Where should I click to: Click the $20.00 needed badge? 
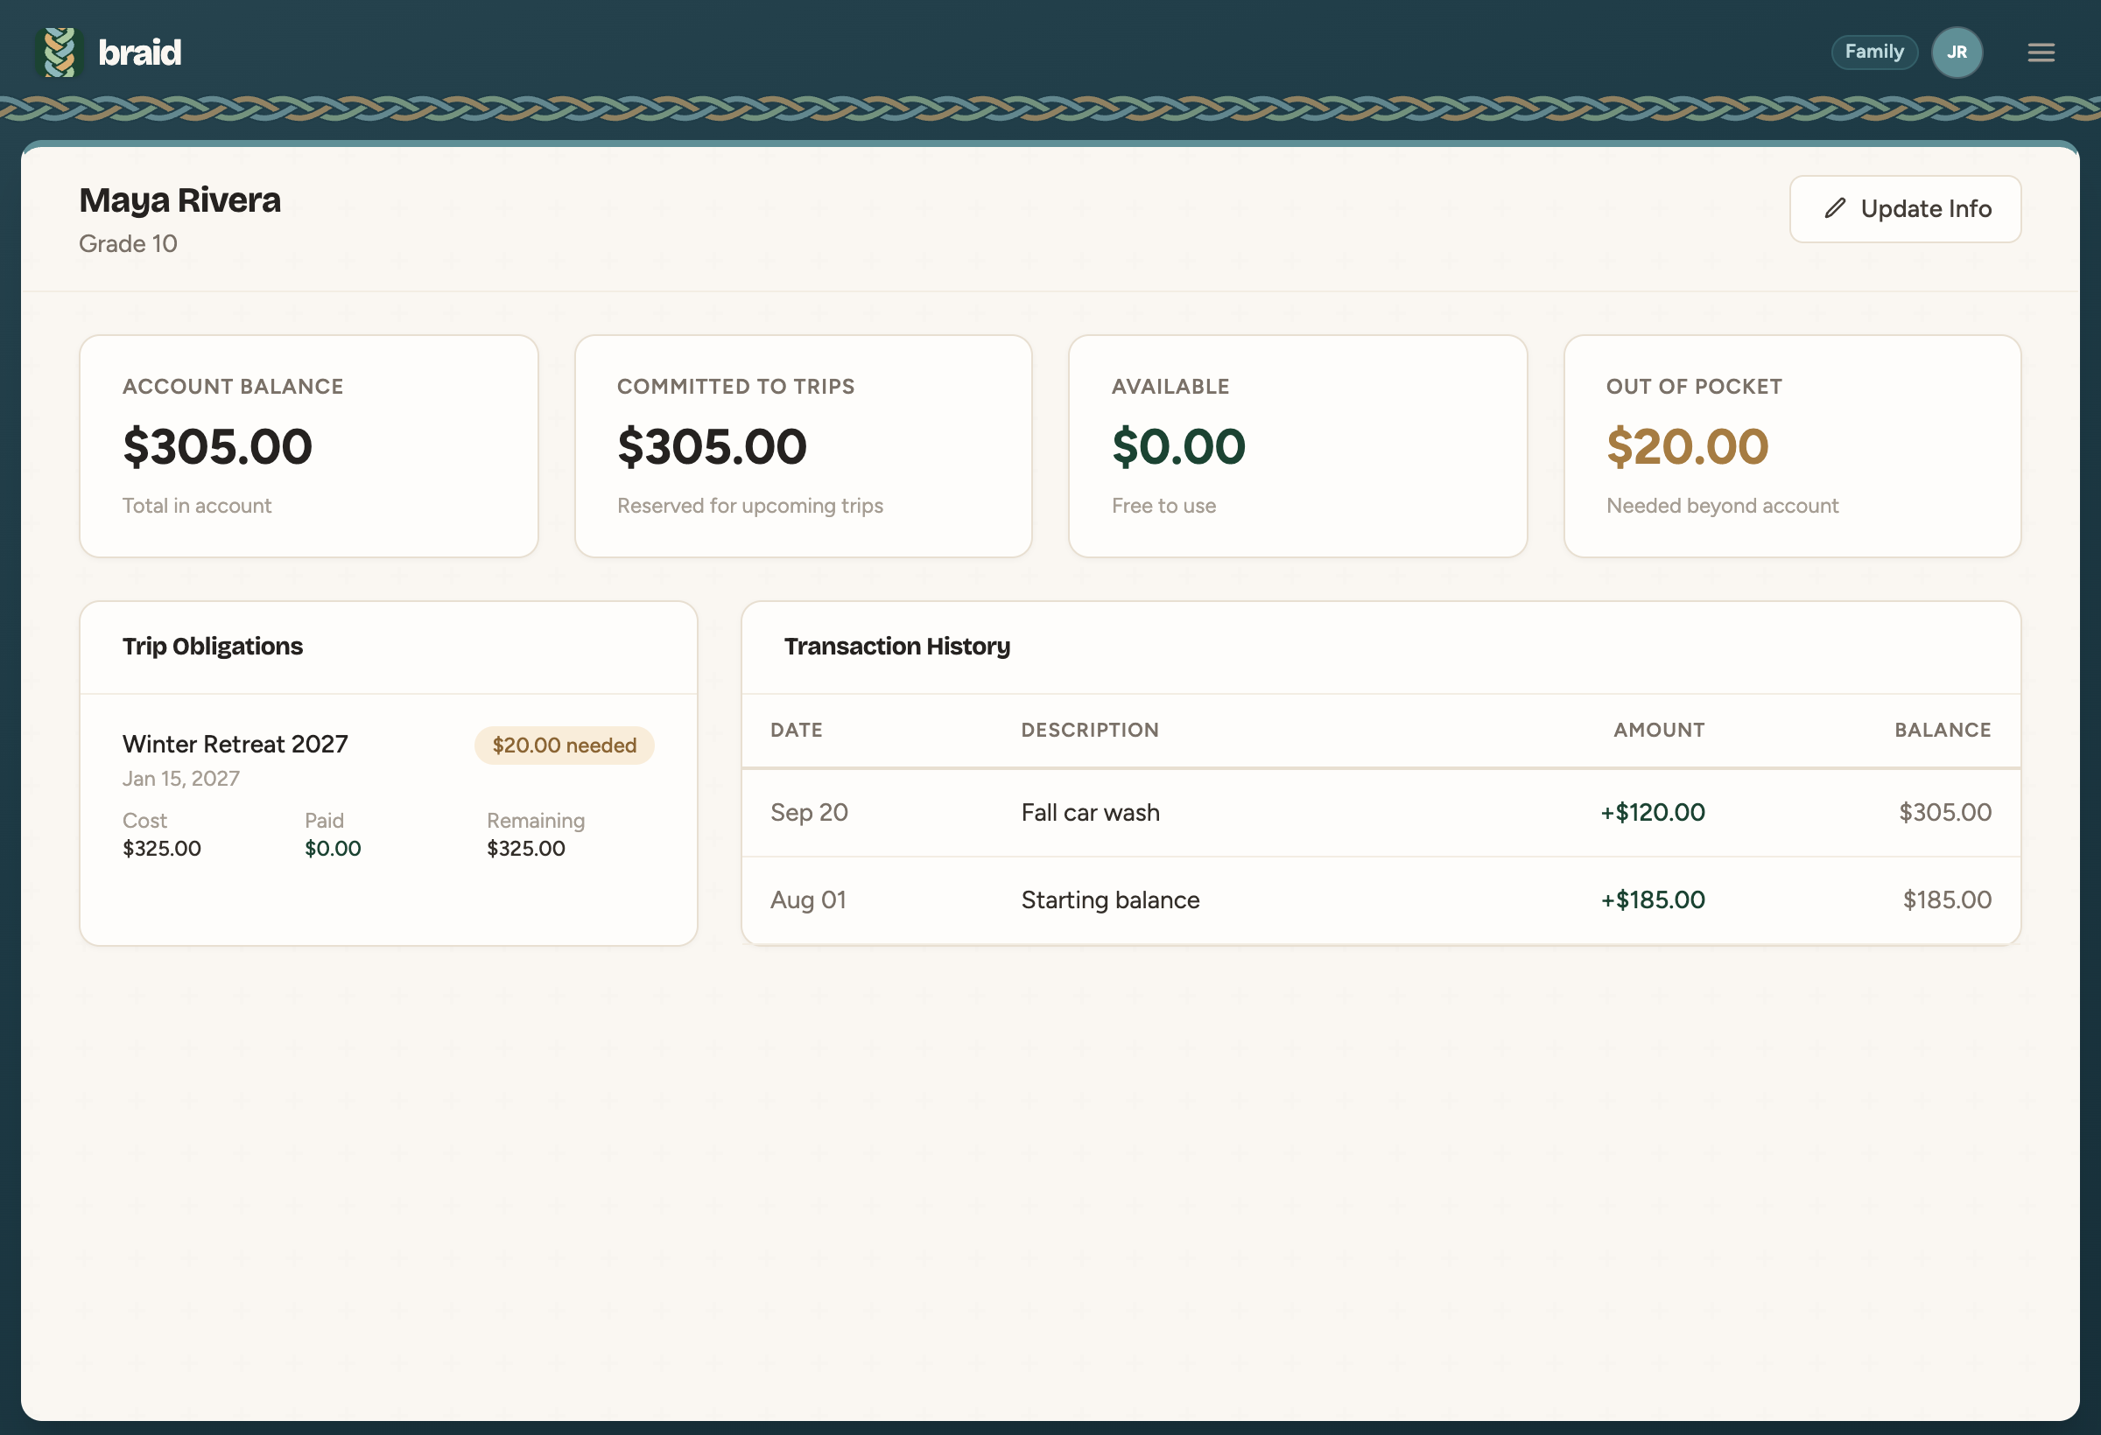564,745
